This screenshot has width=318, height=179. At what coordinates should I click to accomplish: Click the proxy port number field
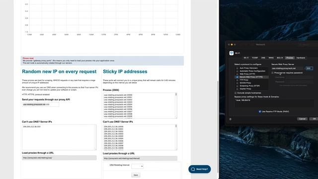(x=309, y=69)
